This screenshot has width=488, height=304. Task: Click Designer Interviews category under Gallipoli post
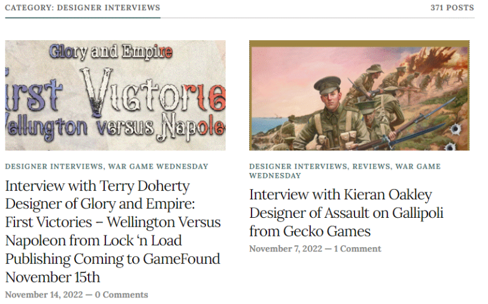click(298, 166)
